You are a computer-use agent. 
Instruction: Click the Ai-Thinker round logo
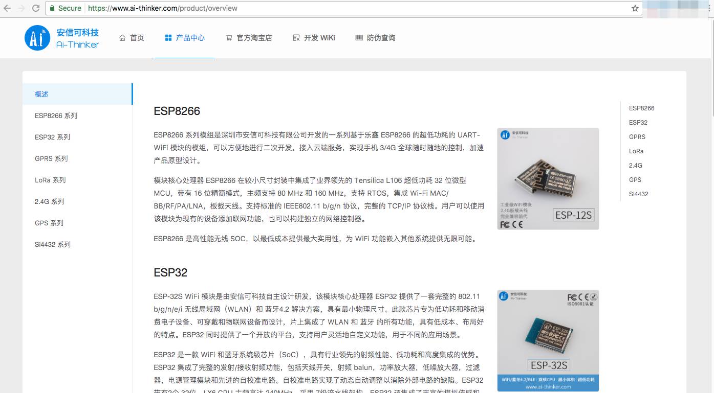pos(37,38)
